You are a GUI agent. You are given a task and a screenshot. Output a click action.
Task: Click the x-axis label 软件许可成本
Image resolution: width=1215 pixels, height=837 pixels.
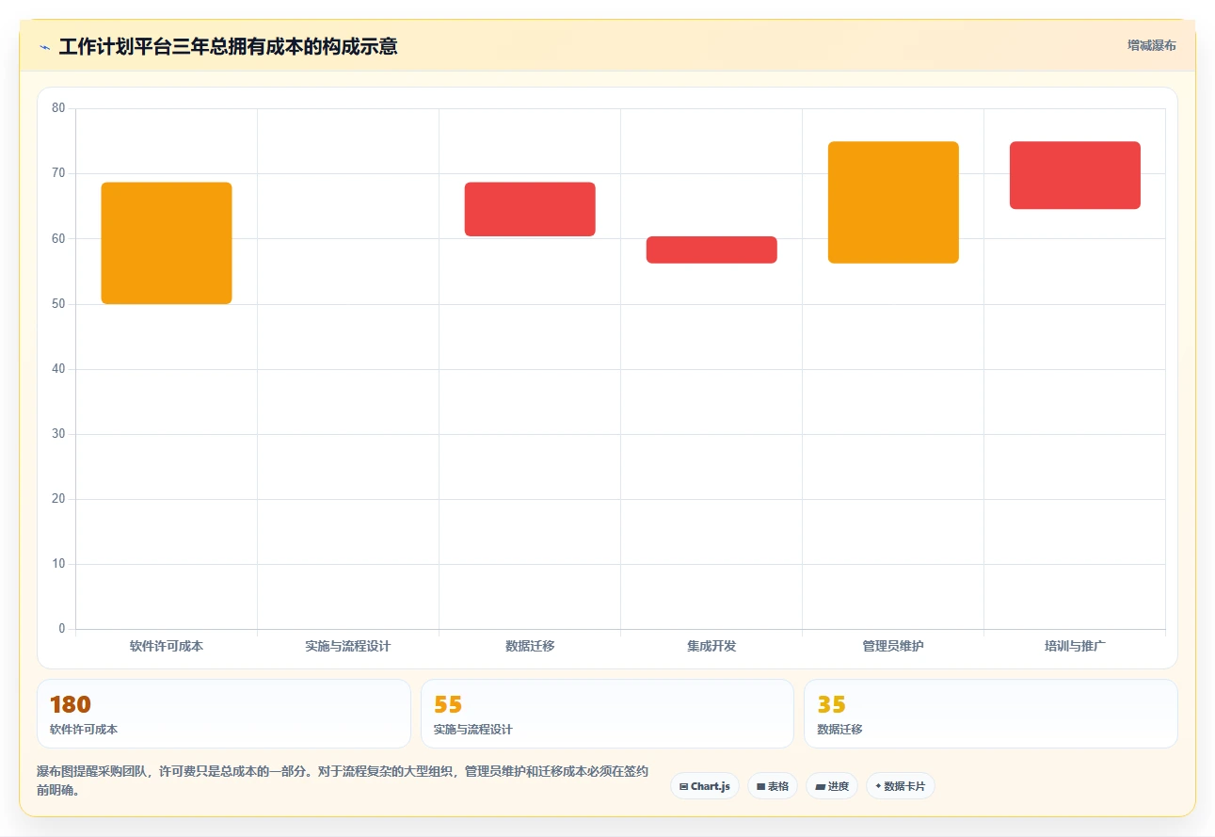click(167, 646)
